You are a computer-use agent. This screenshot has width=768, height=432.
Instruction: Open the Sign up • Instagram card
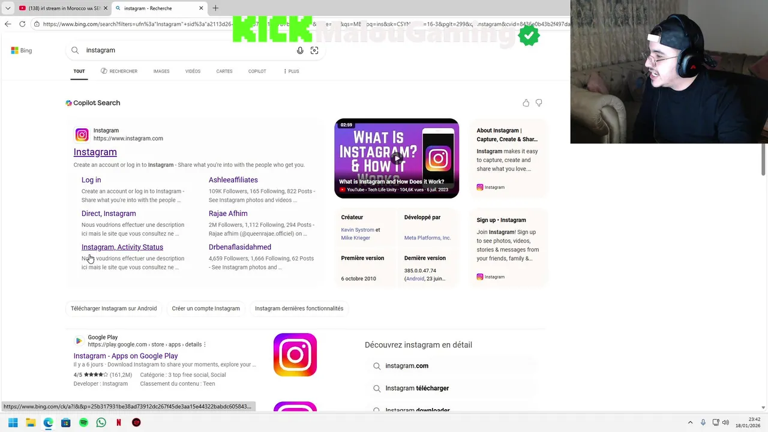point(508,248)
